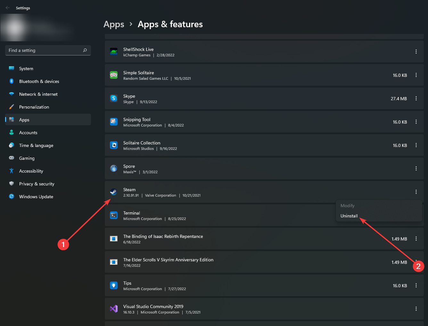The height and width of the screenshot is (326, 428).
Task: Click the Find a setting search box
Action: (x=45, y=50)
